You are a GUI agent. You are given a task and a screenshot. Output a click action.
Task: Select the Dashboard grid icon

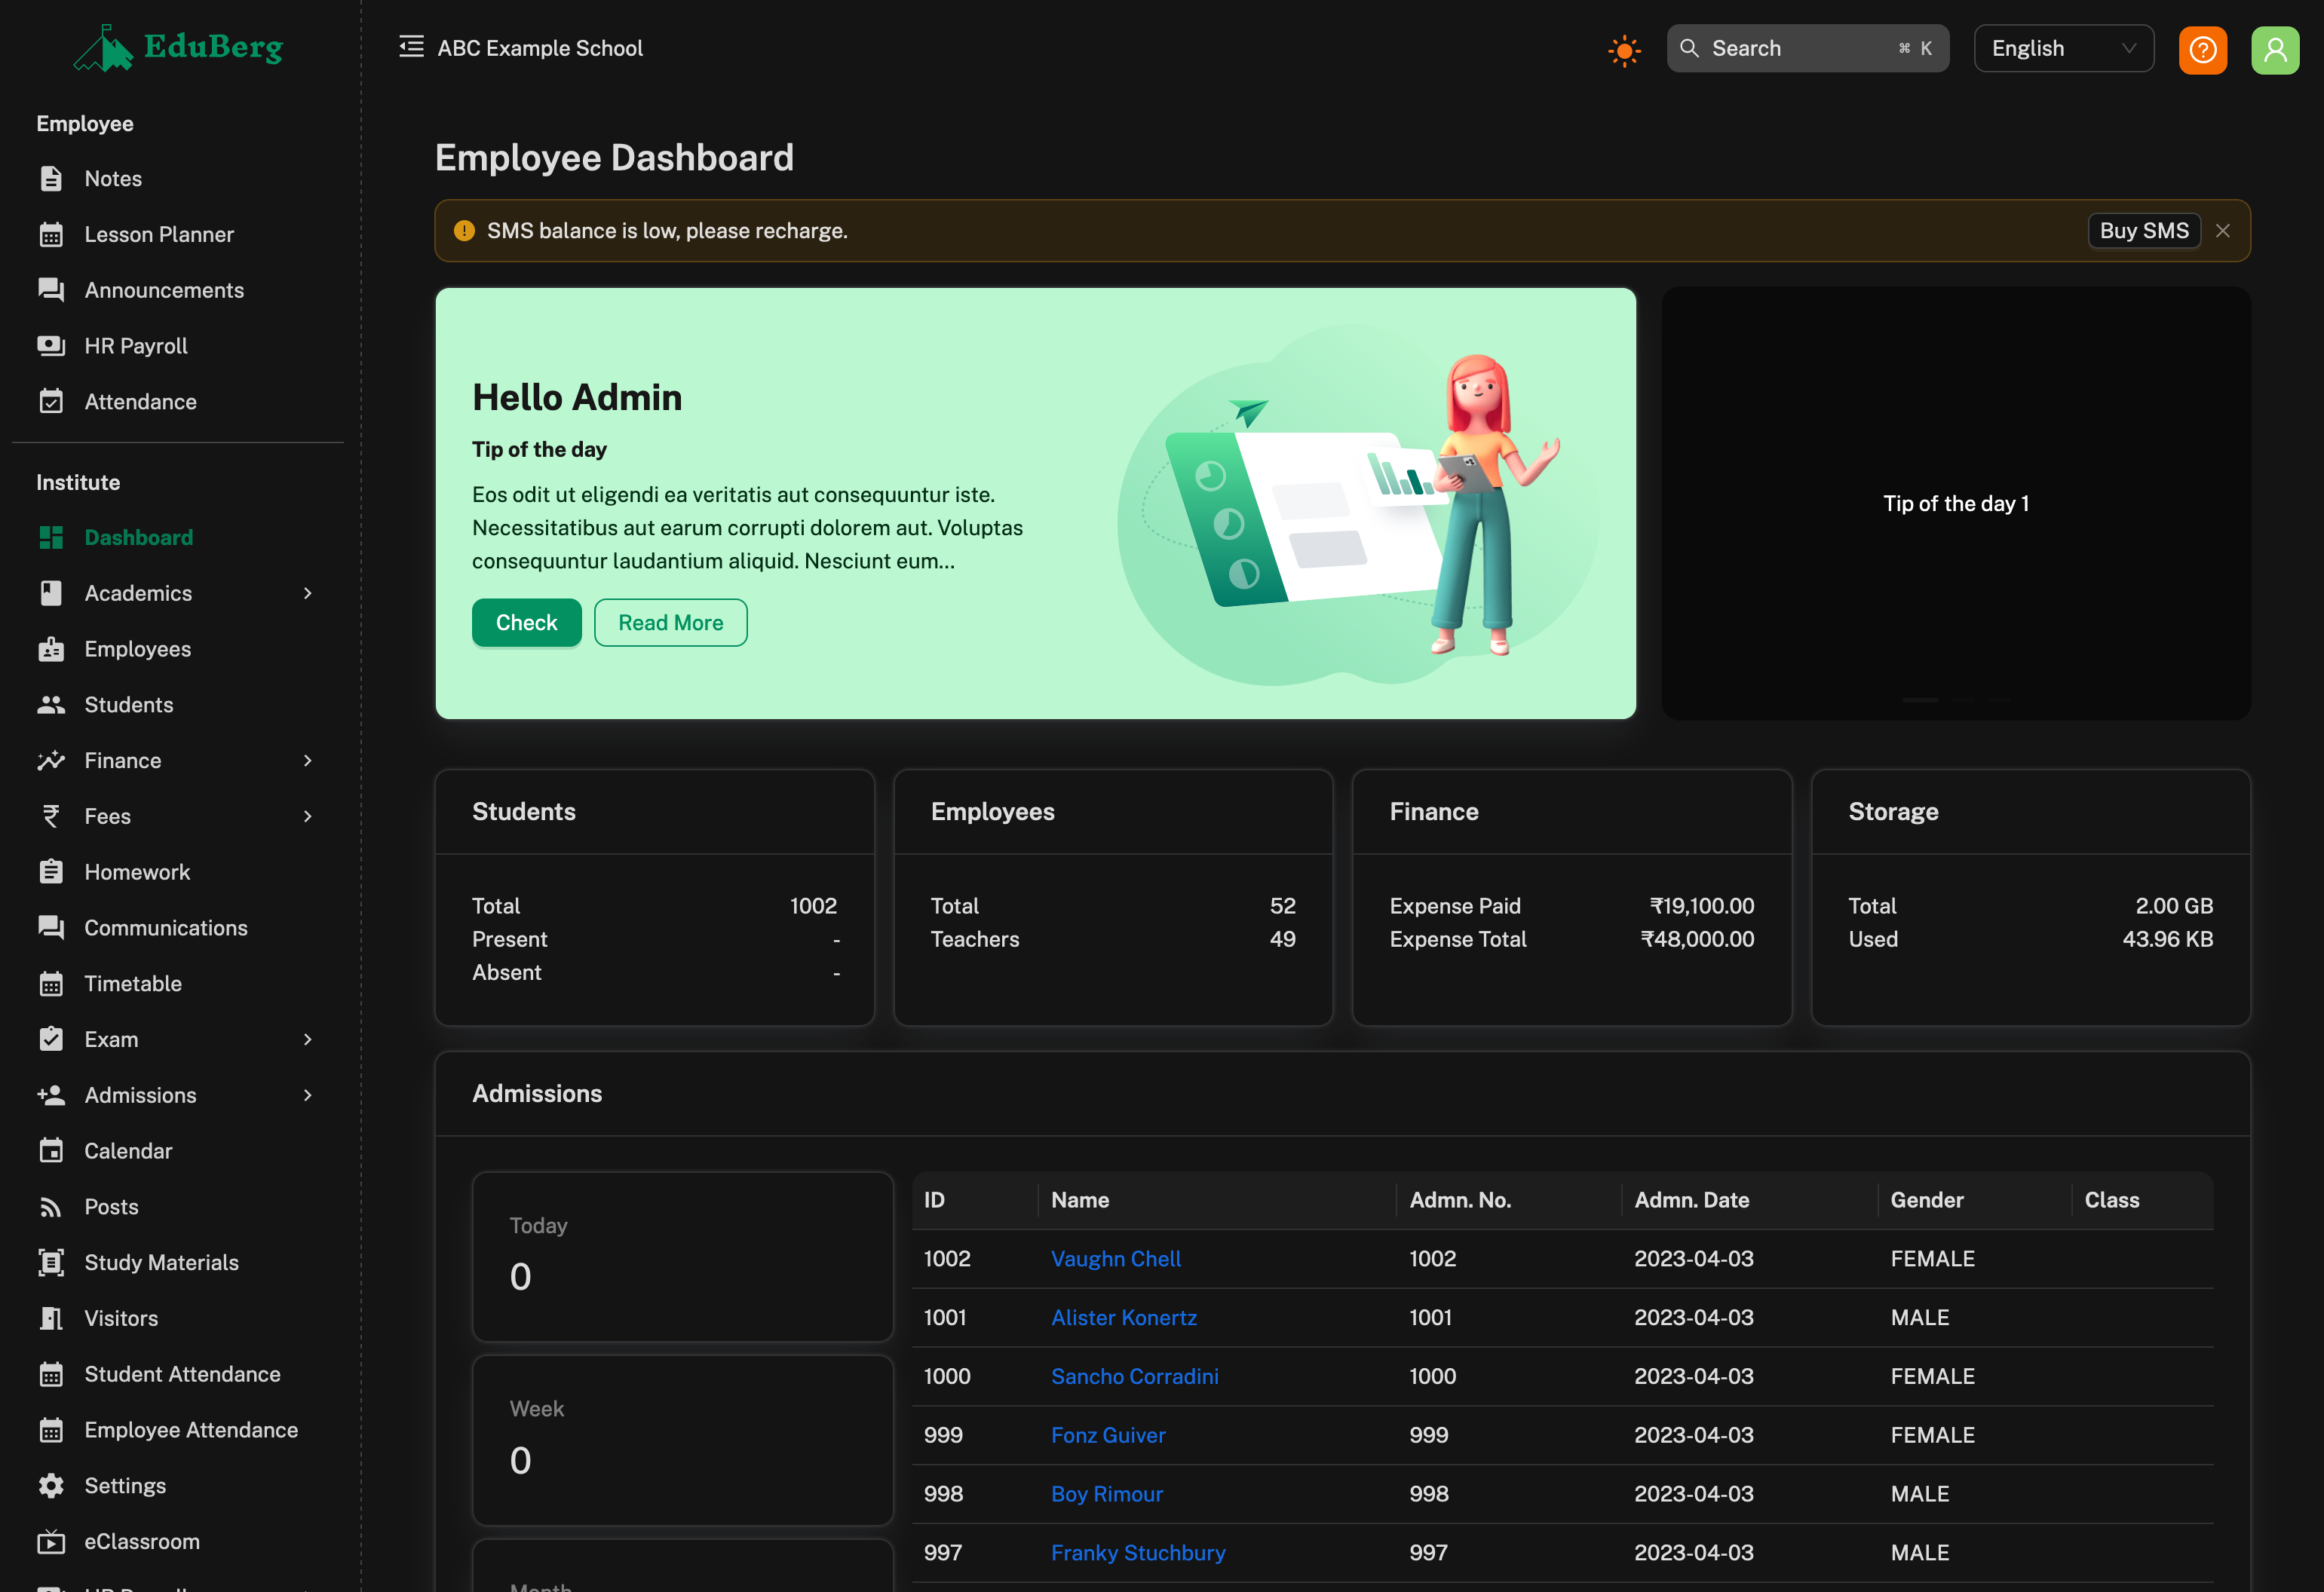51,537
